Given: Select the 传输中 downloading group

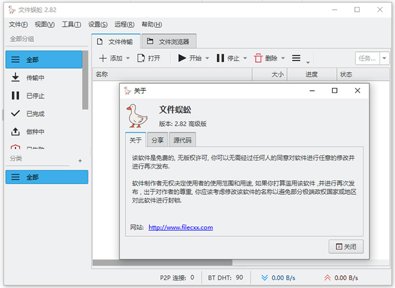Looking at the screenshot, I should 44,78.
